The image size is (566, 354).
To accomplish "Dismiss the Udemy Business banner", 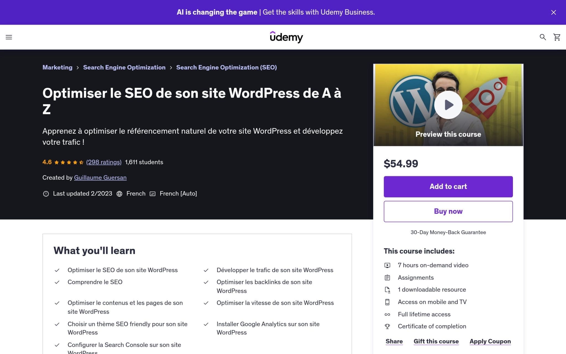I will coord(553,12).
